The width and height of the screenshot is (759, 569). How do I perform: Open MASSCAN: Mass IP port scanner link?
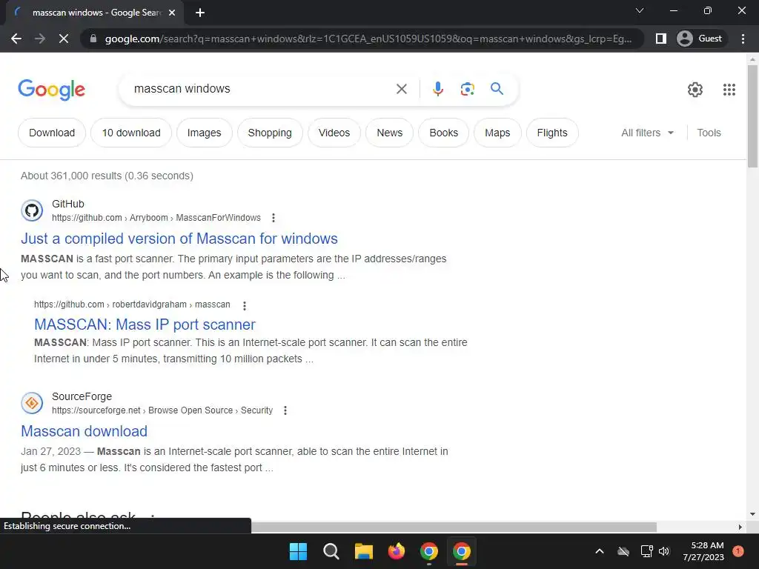145,325
